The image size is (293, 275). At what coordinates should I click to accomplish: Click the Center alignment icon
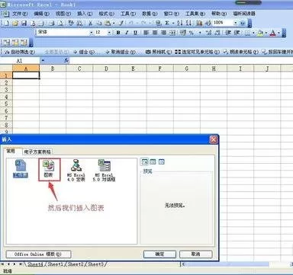tap(155, 33)
